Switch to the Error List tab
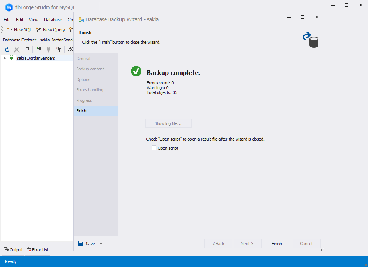 [38, 250]
